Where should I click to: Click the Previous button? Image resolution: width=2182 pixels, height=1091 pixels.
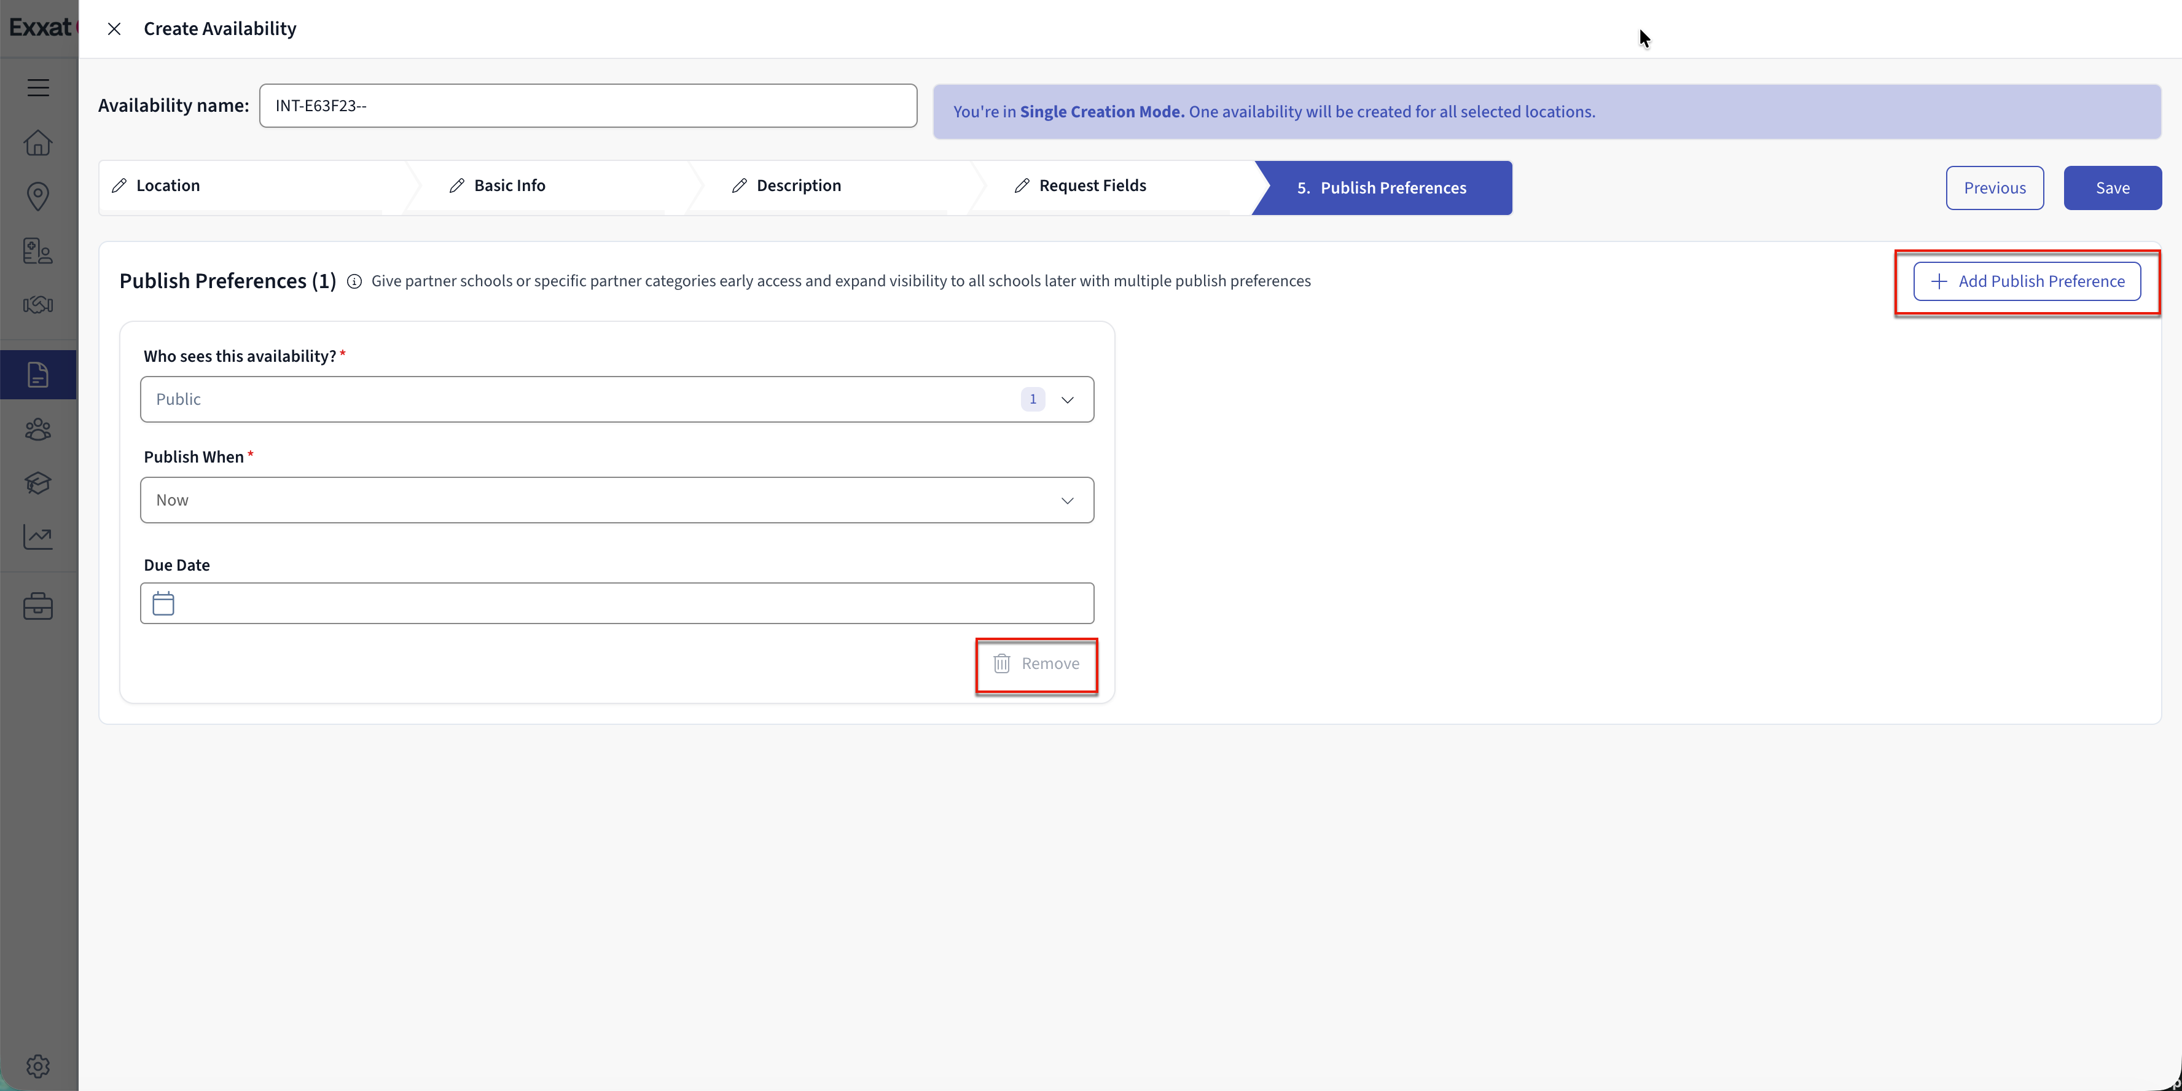point(1994,188)
